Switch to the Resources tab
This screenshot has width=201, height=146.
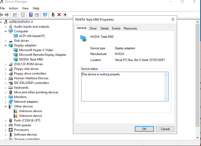click(130, 28)
